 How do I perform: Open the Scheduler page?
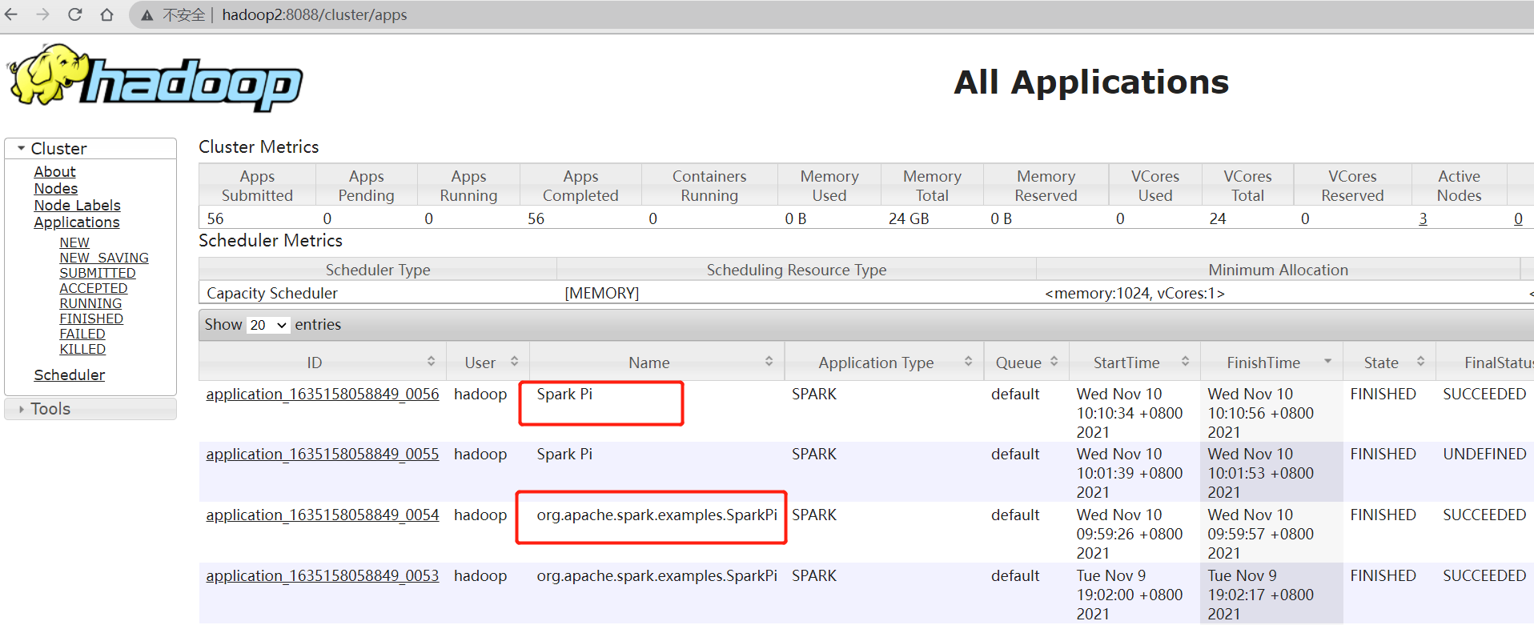(69, 375)
